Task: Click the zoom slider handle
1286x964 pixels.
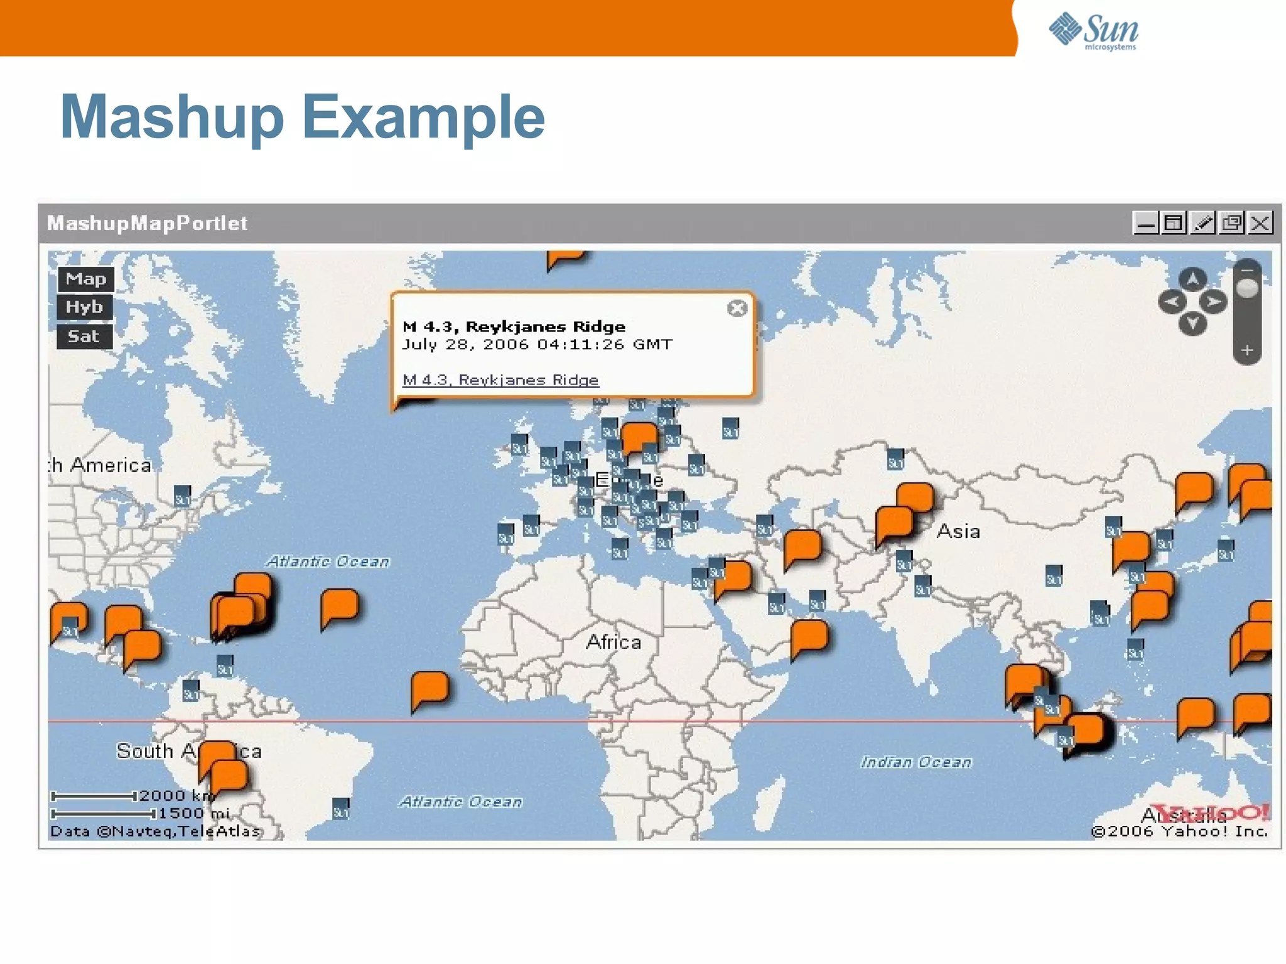Action: click(x=1247, y=289)
